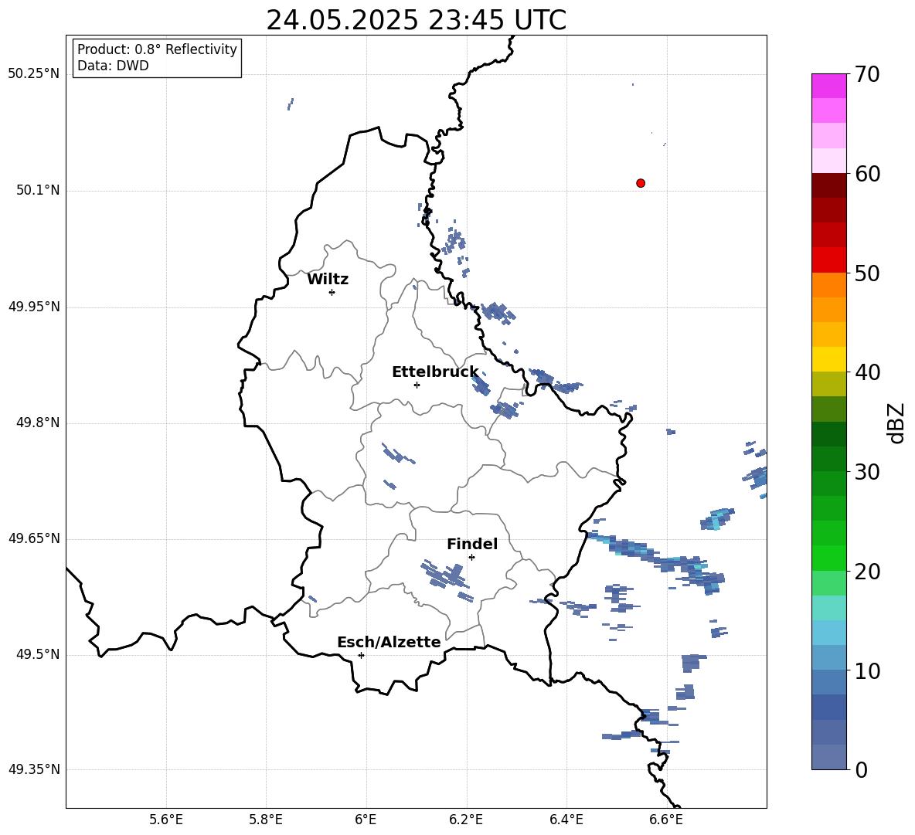Click the cross marker at Wiltz

click(332, 292)
